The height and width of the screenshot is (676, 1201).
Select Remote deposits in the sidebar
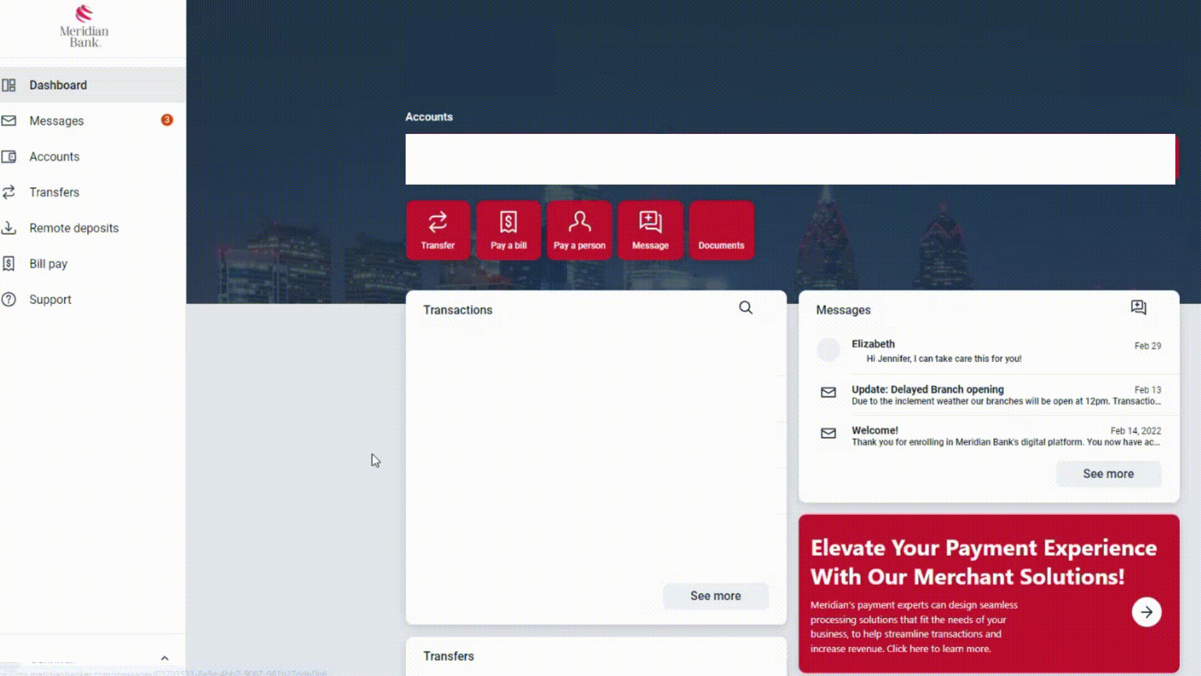93,228
